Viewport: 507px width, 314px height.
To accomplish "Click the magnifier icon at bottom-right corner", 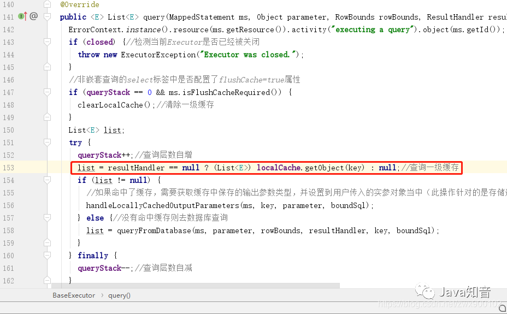I will pyautogui.click(x=502, y=309).
